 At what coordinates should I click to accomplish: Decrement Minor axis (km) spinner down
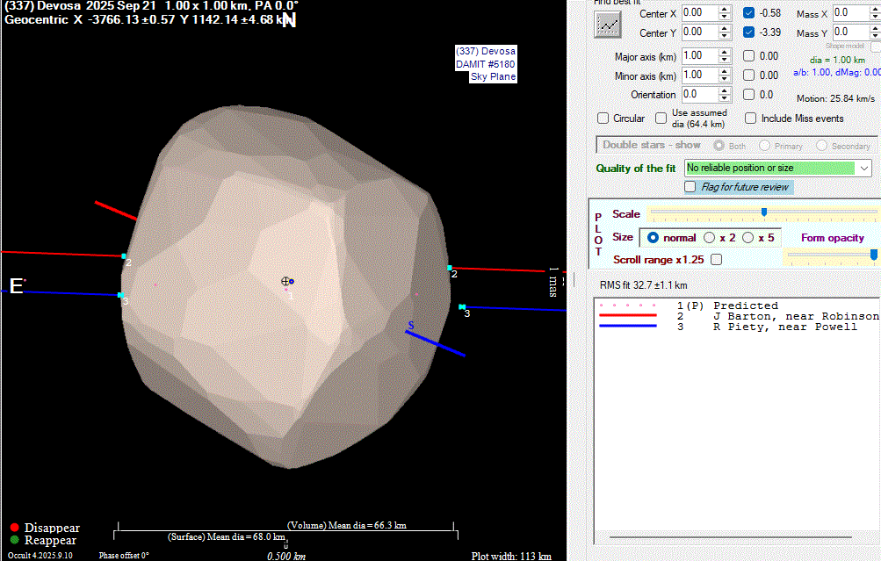724,80
